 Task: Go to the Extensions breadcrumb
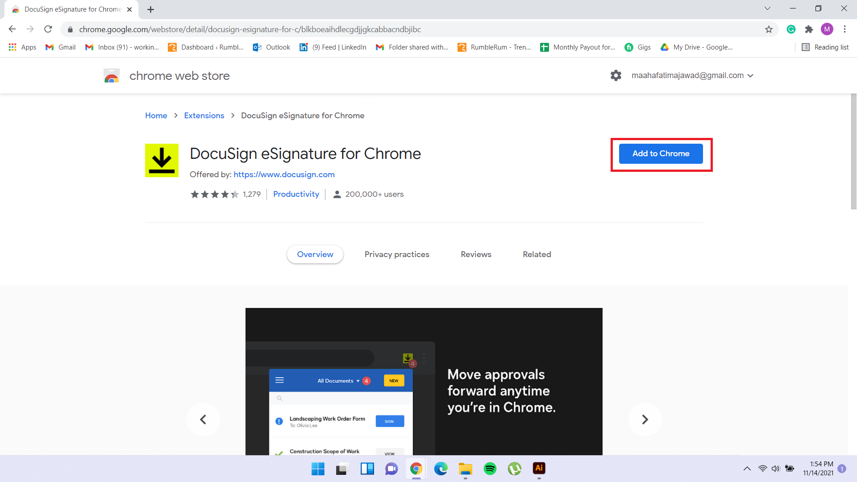pyautogui.click(x=204, y=116)
